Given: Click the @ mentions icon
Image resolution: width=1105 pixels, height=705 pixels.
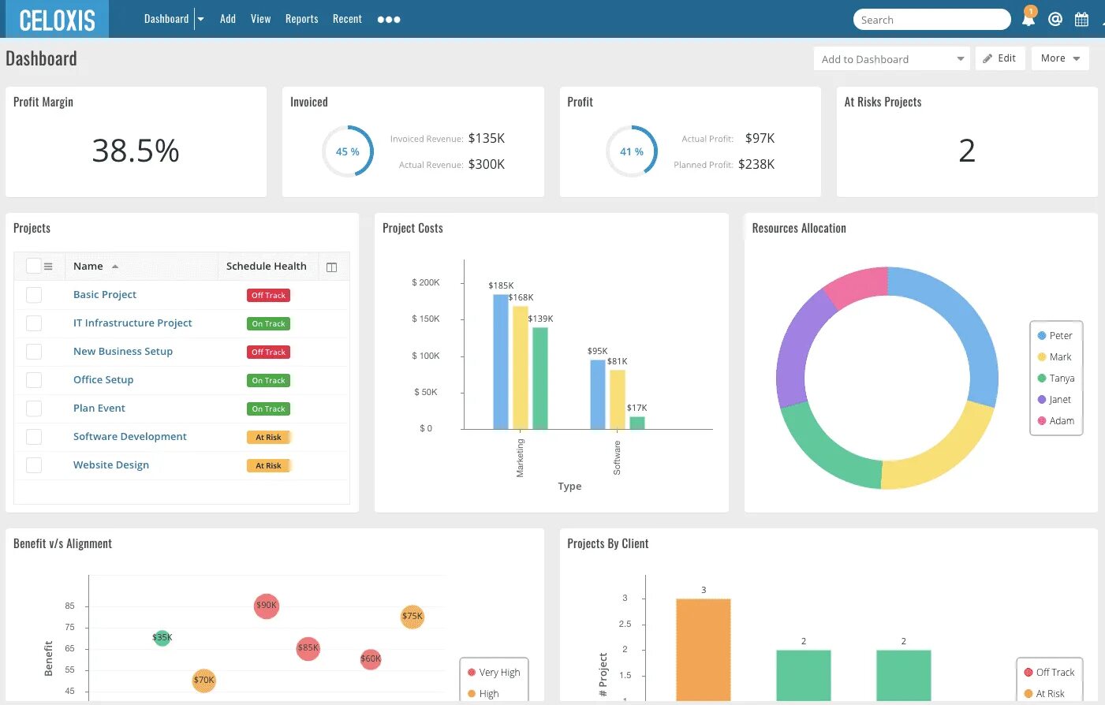Looking at the screenshot, I should pos(1055,19).
